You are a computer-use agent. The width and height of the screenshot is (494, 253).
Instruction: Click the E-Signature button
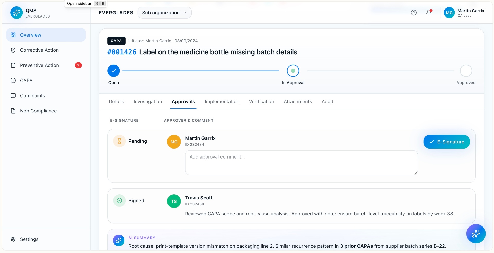coord(446,142)
